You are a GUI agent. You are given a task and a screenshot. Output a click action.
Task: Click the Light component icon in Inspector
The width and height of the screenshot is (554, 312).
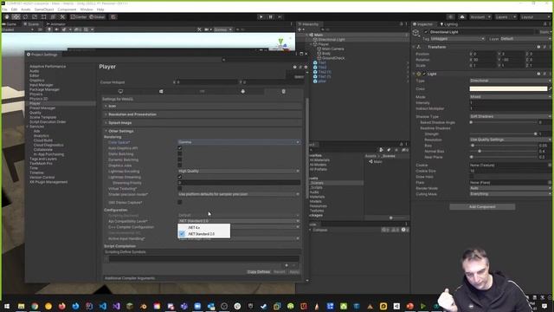[x=419, y=74]
